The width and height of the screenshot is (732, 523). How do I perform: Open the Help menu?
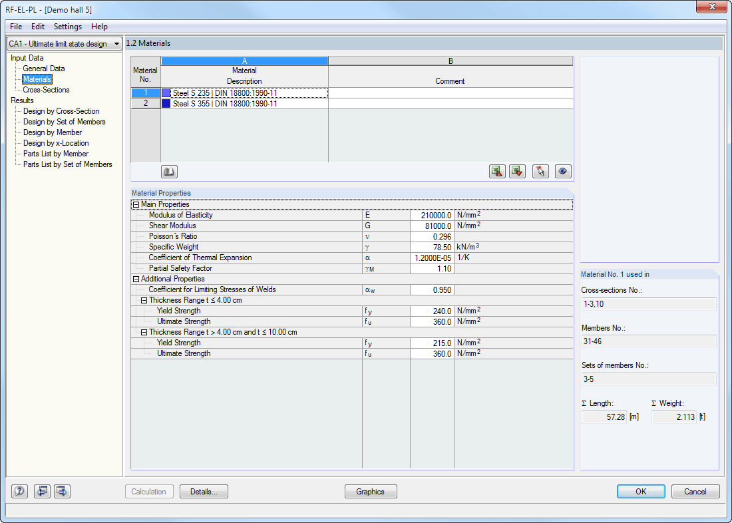click(99, 27)
